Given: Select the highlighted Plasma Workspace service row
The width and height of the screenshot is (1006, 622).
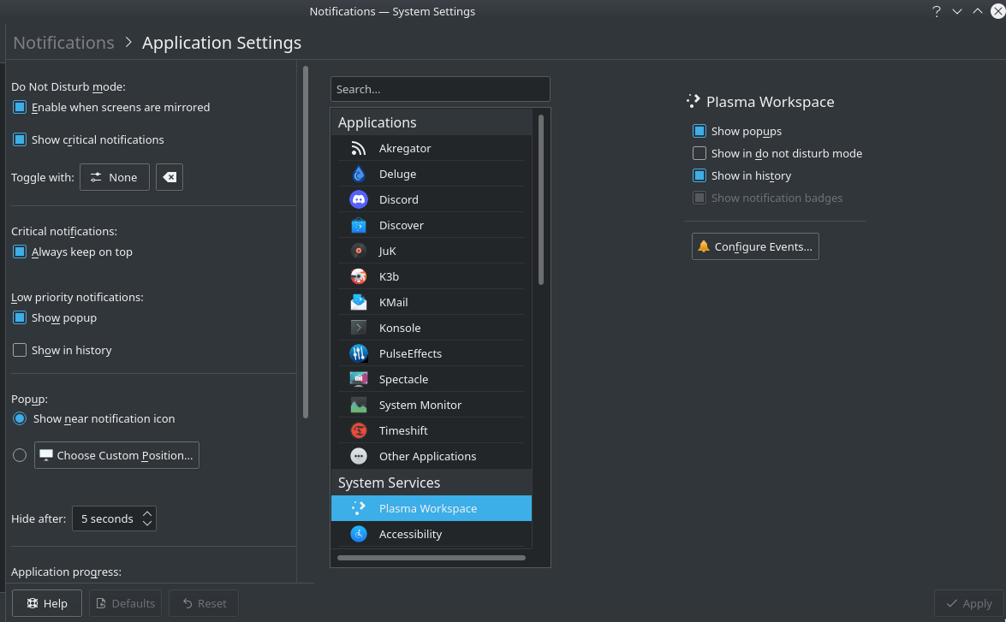Looking at the screenshot, I should click(x=432, y=508).
